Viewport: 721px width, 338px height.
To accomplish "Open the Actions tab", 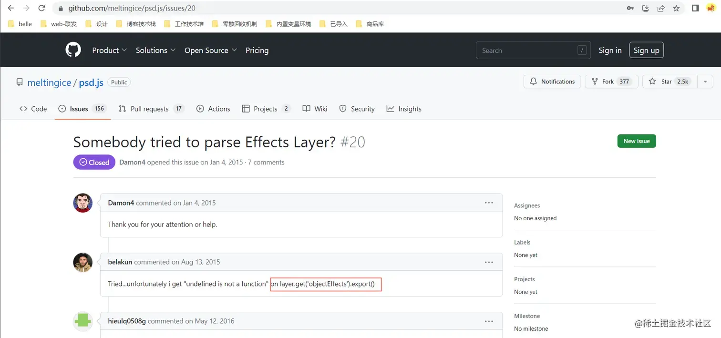I will [x=213, y=109].
